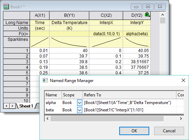
Task: Click the 'InterpX' long name cell
Action: pyautogui.click(x=106, y=23)
